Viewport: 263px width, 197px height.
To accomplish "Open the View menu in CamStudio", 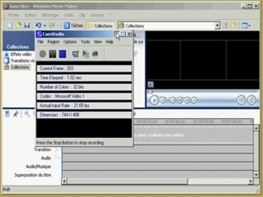I will [98, 42].
